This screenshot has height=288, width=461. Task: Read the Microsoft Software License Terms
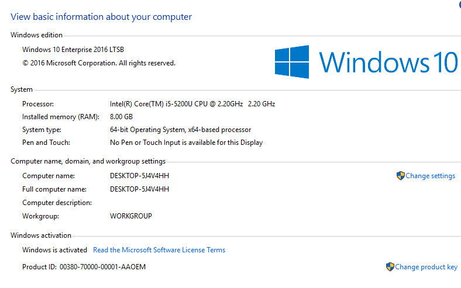coord(159,250)
